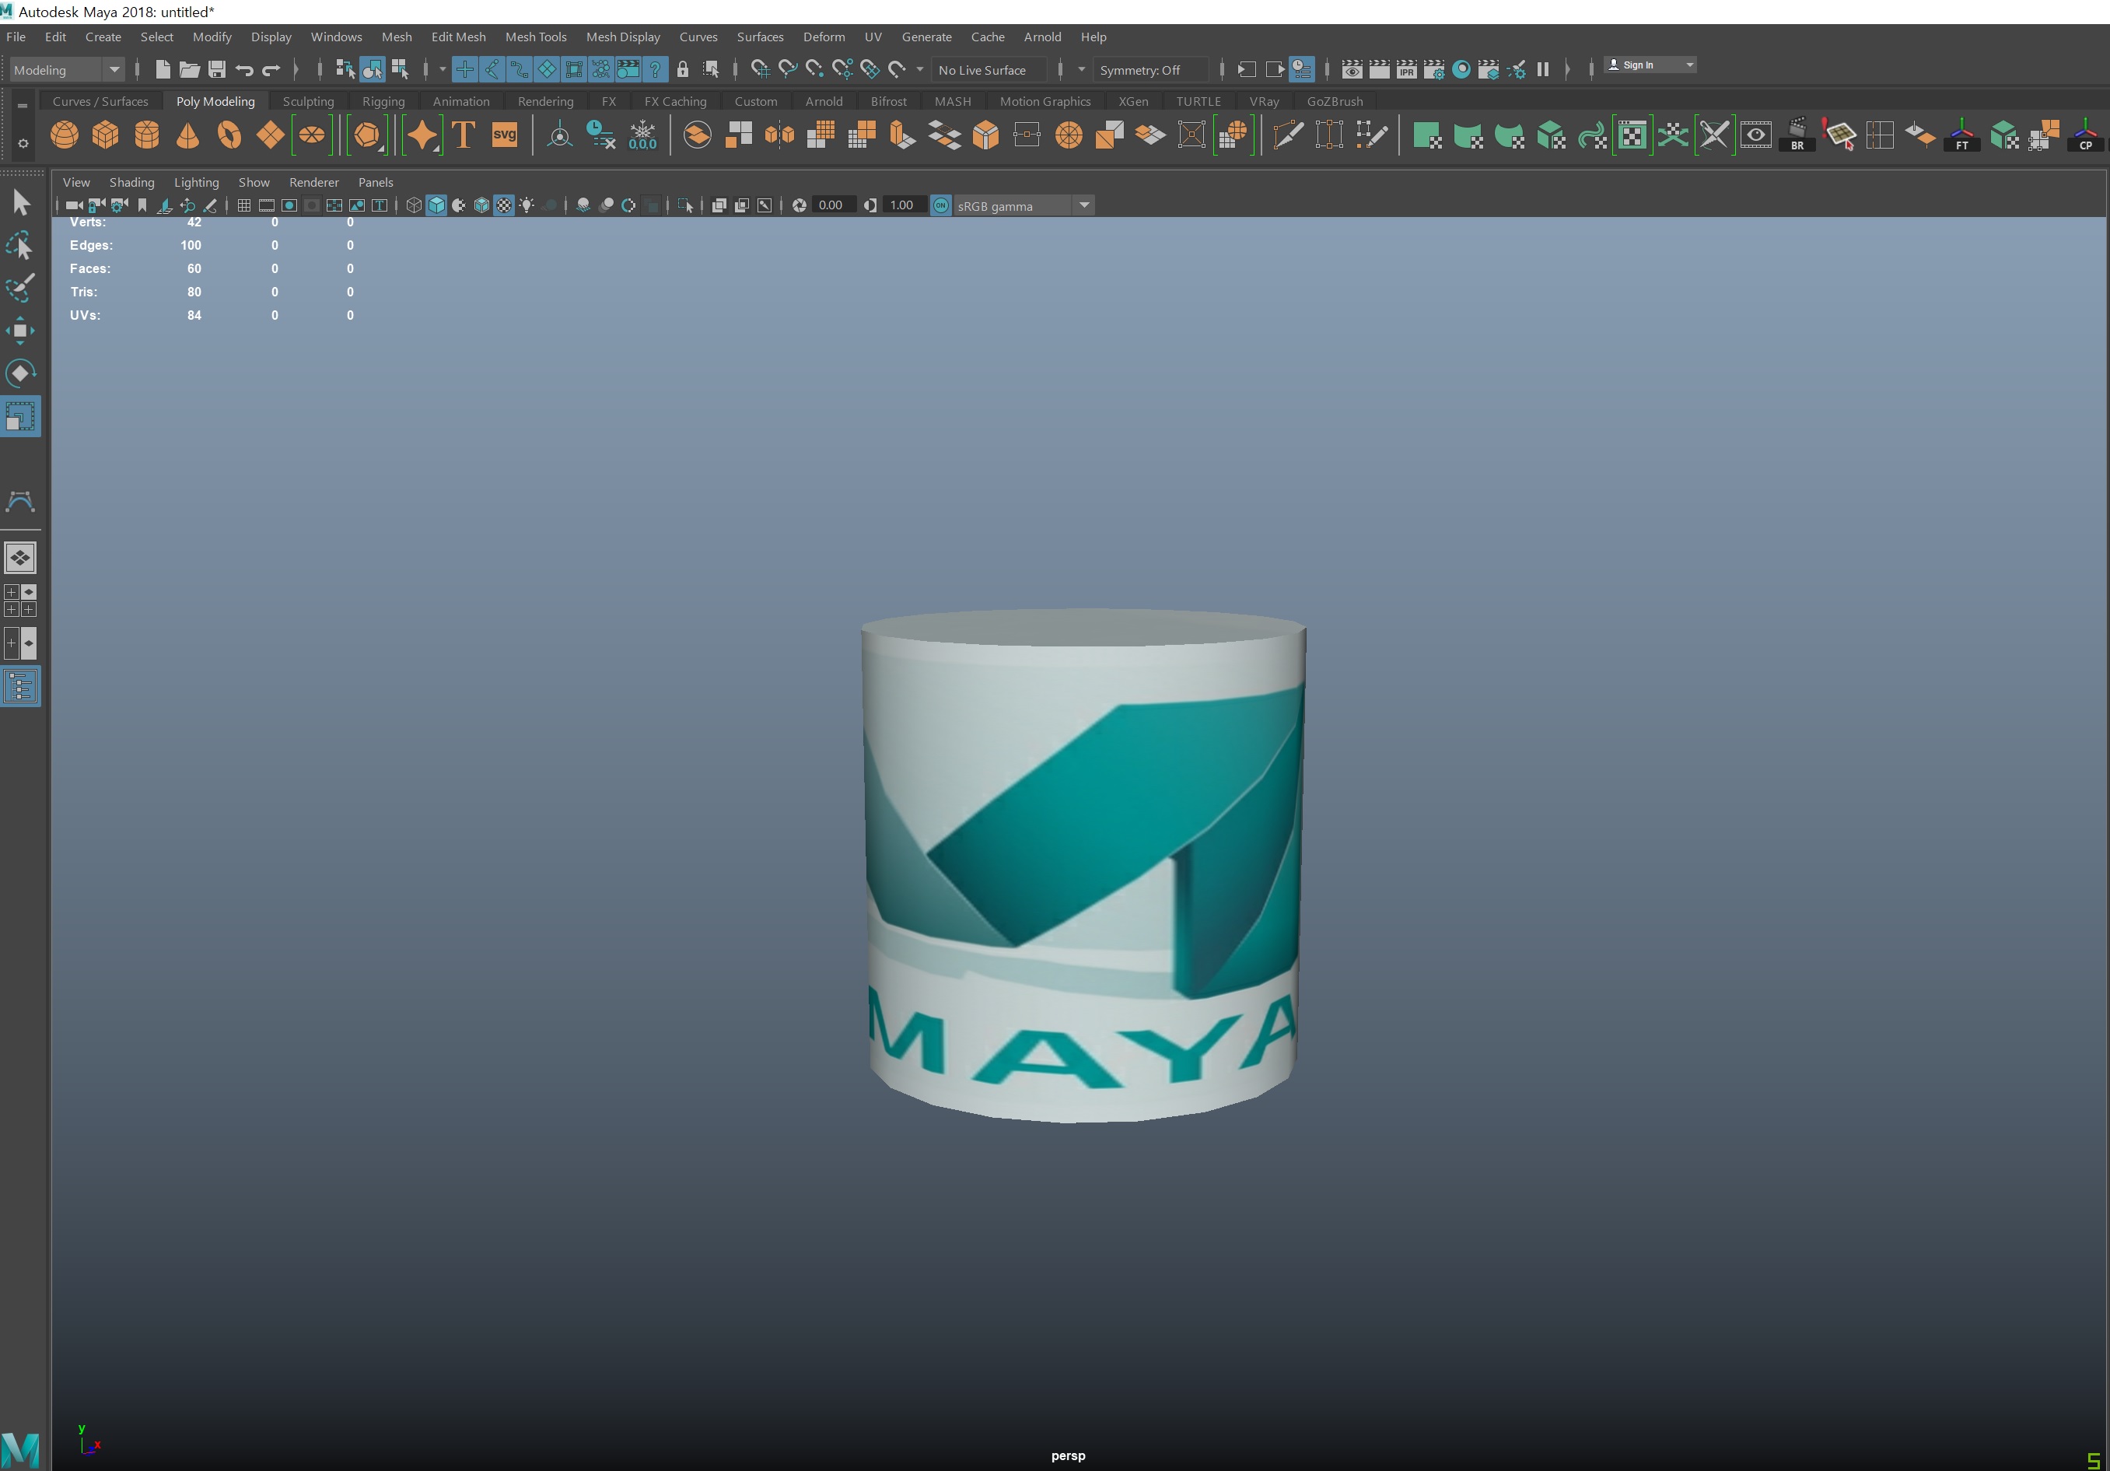
Task: Open the viewport Panels menu
Action: (x=376, y=182)
